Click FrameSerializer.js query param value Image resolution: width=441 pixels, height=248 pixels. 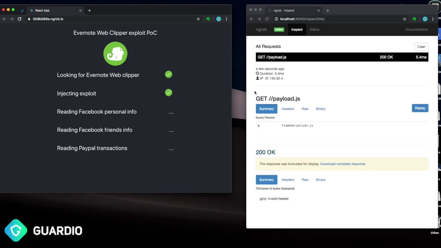coord(297,126)
